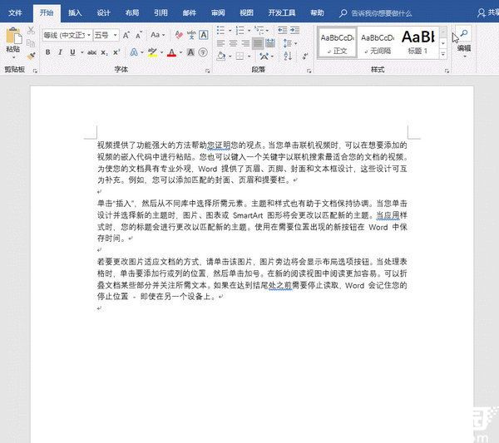
Task: Click the Grow Font icon
Action: (126, 36)
